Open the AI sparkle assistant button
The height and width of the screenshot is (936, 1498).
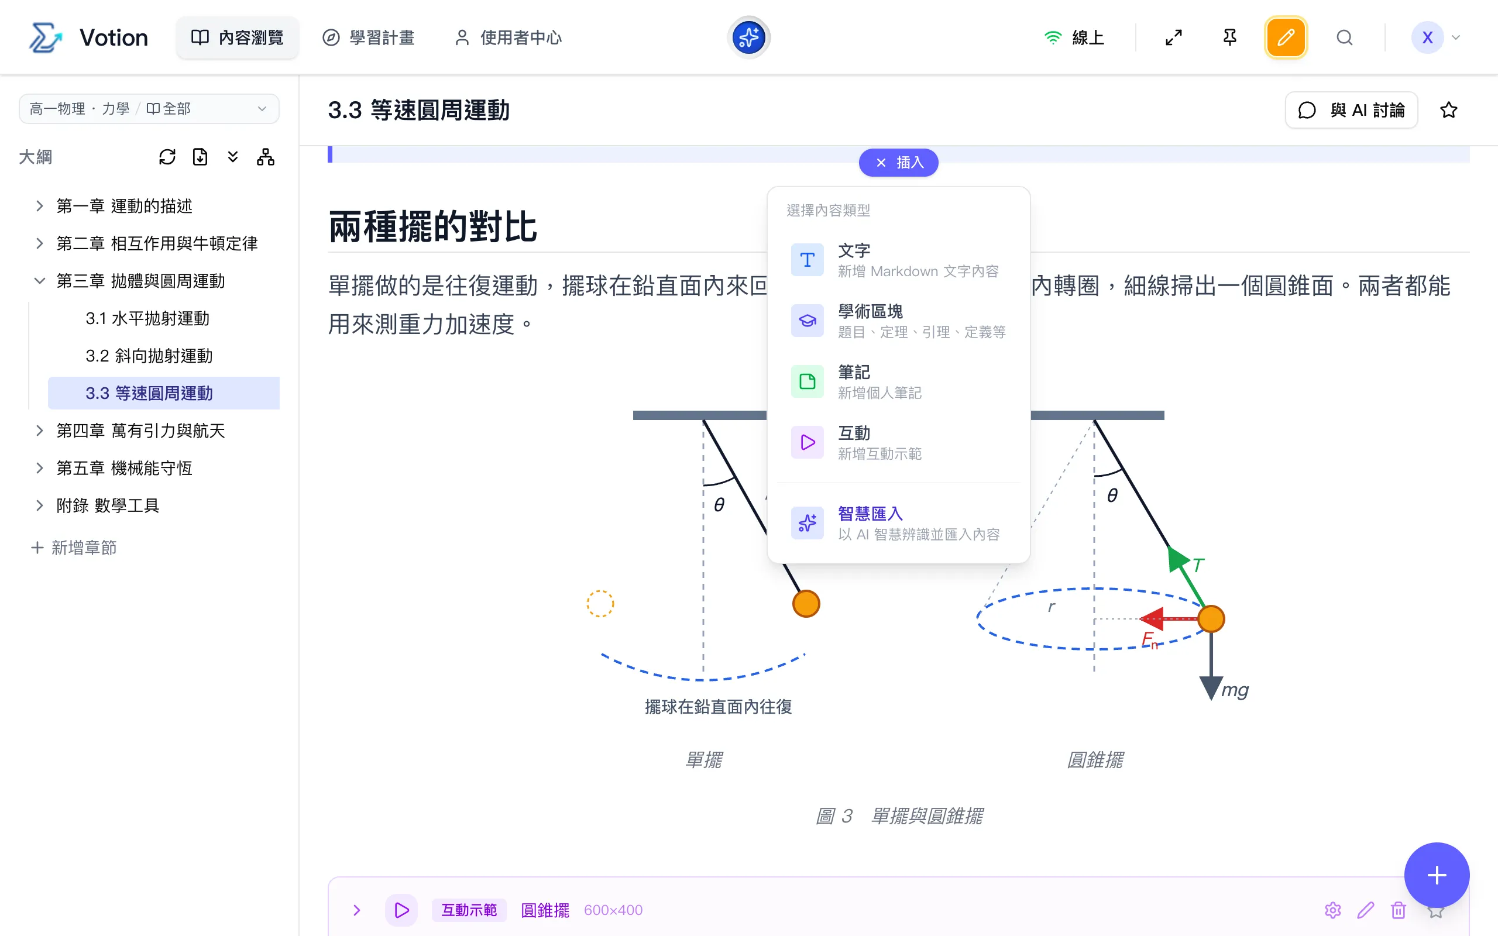pyautogui.click(x=748, y=38)
